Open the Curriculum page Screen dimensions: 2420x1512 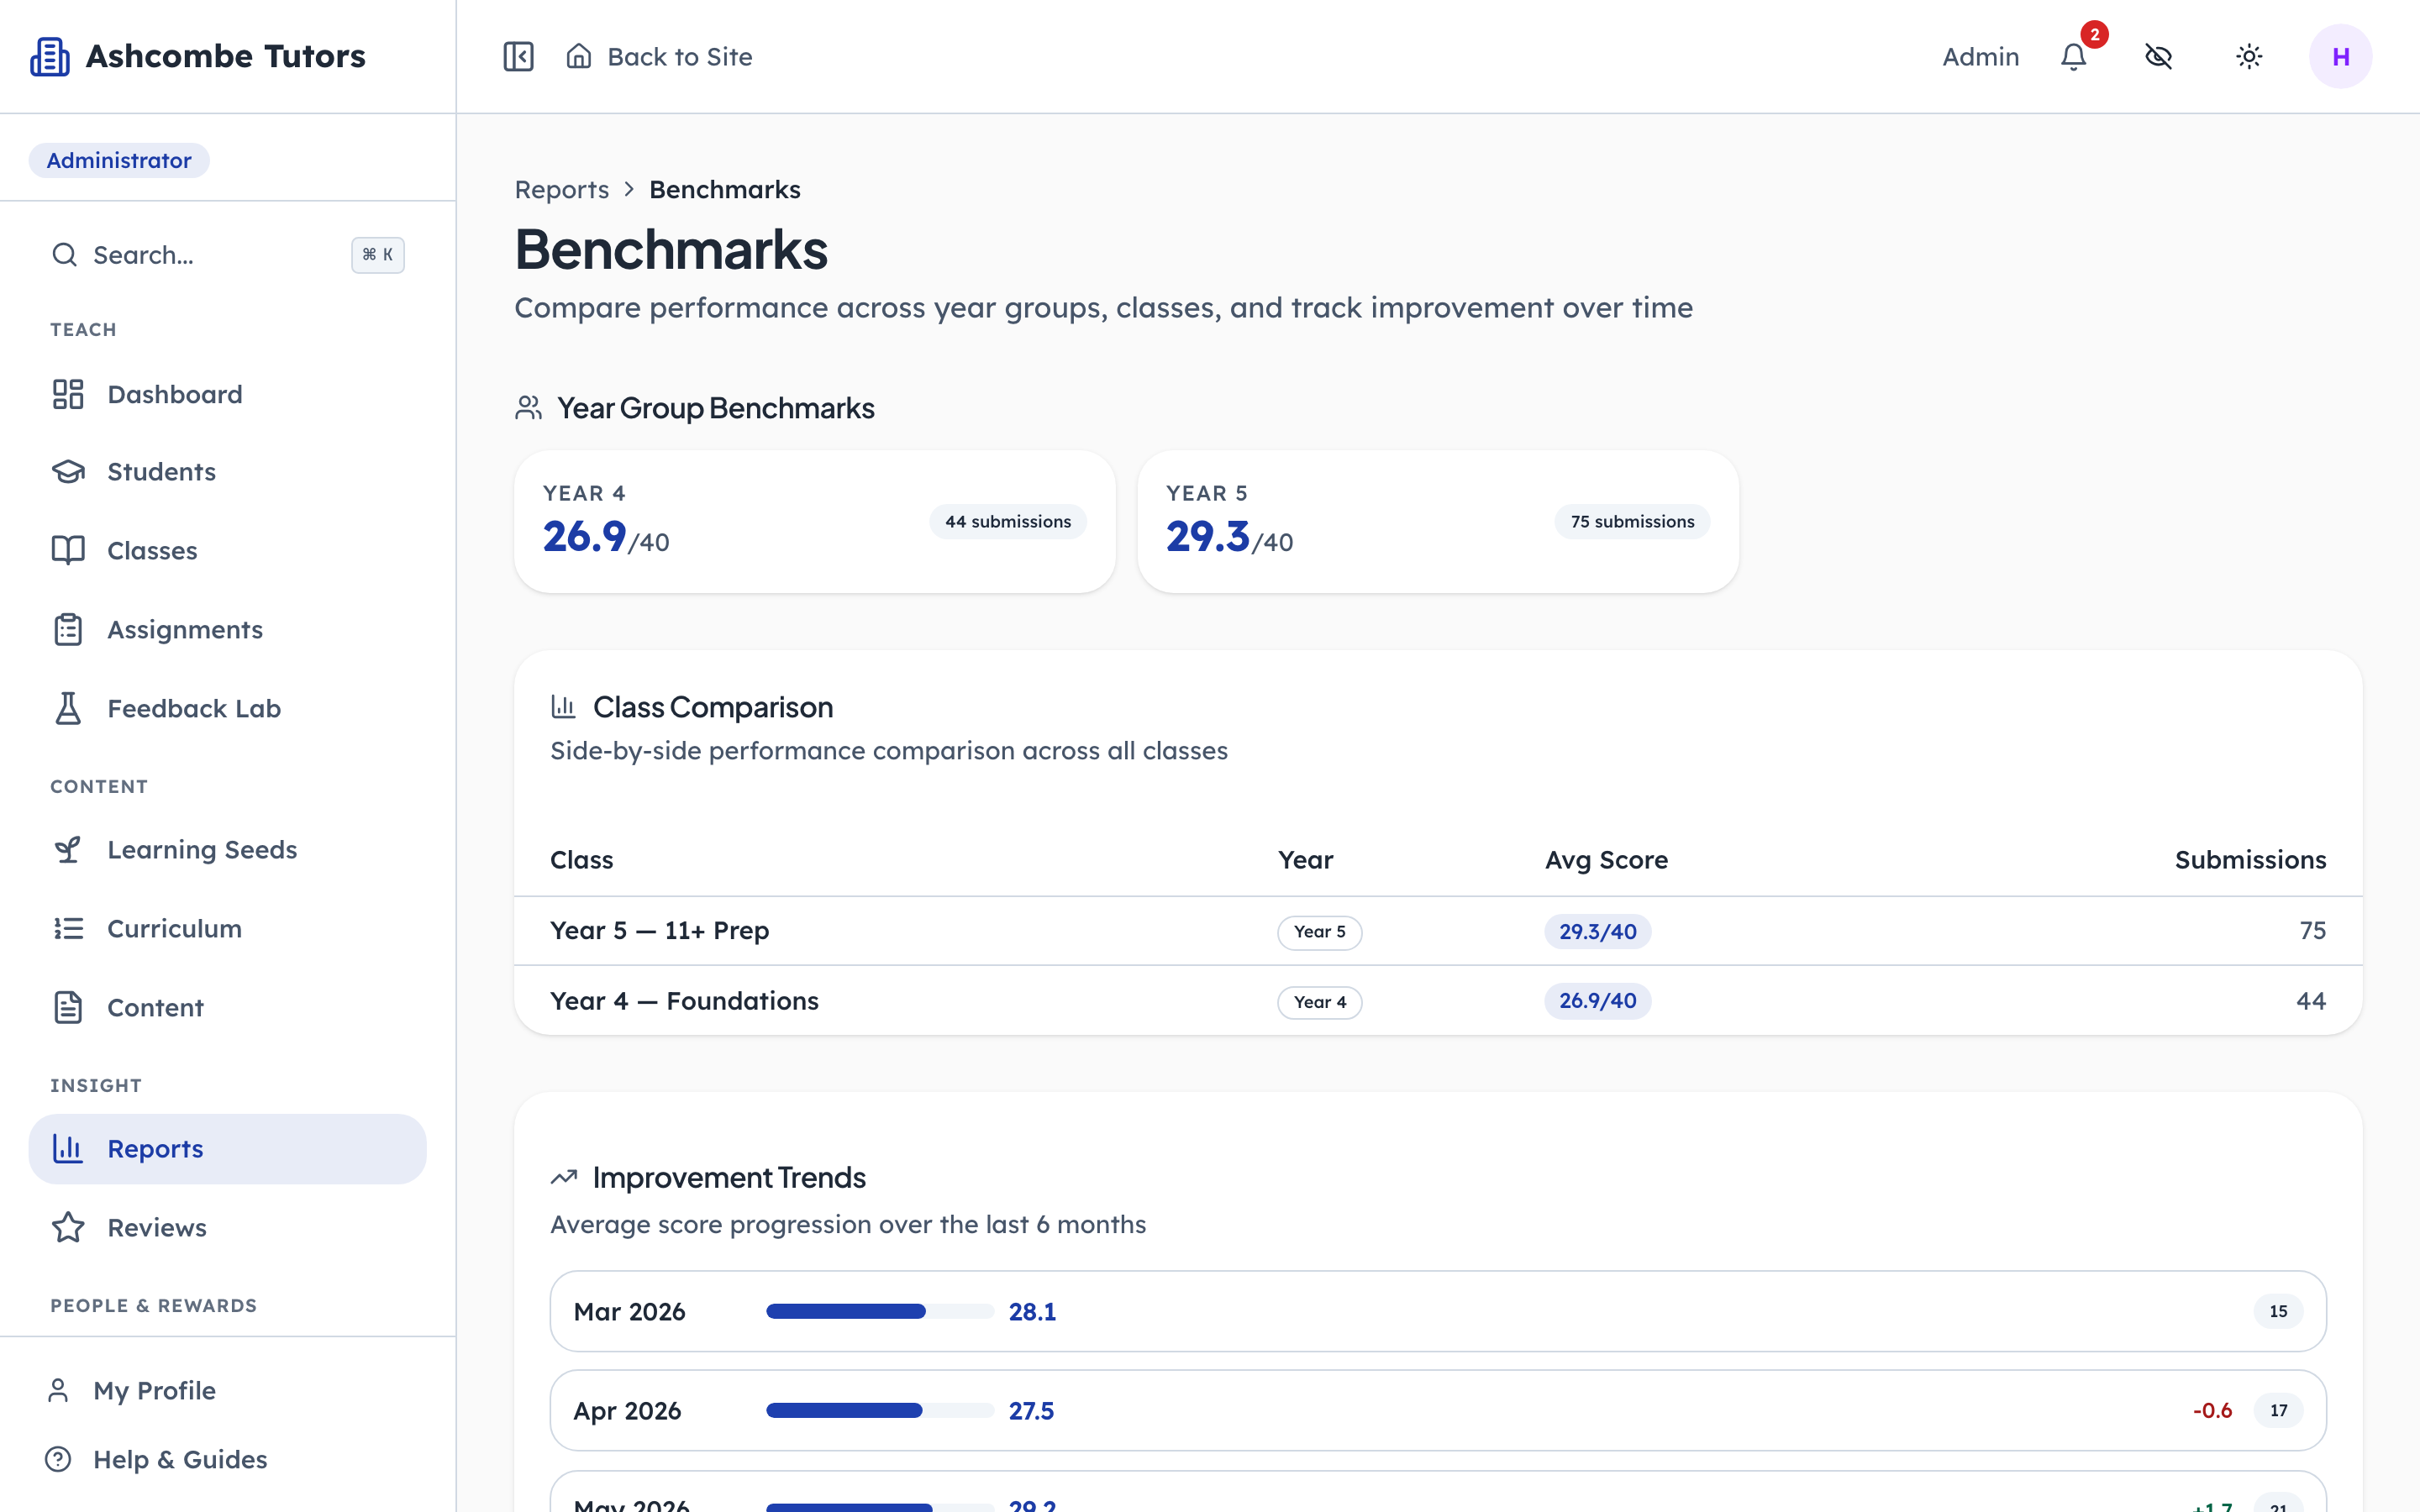pyautogui.click(x=227, y=928)
